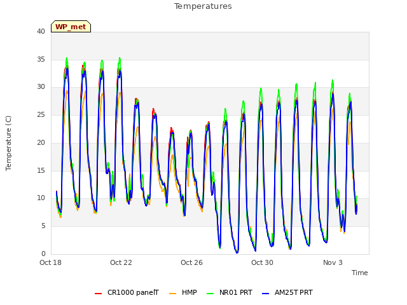The height and width of the screenshot is (305, 407).
Task: Toggle the NR01 PRT legend entry
Action: click(229, 292)
